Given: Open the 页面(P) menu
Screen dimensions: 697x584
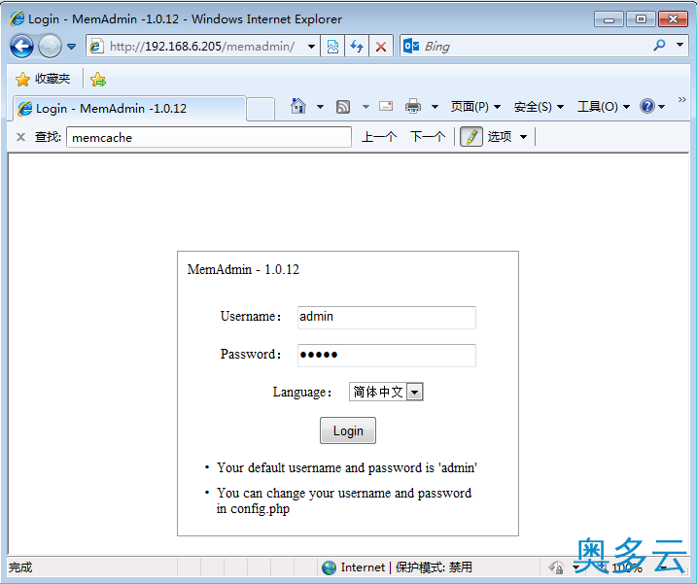Looking at the screenshot, I should [475, 107].
